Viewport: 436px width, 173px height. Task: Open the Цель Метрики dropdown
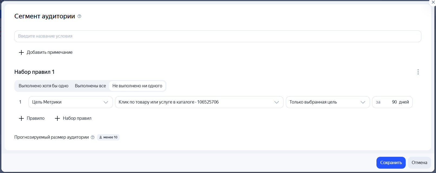(x=71, y=102)
